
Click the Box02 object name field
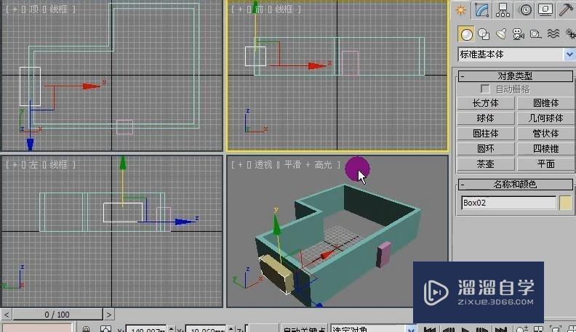click(x=509, y=203)
